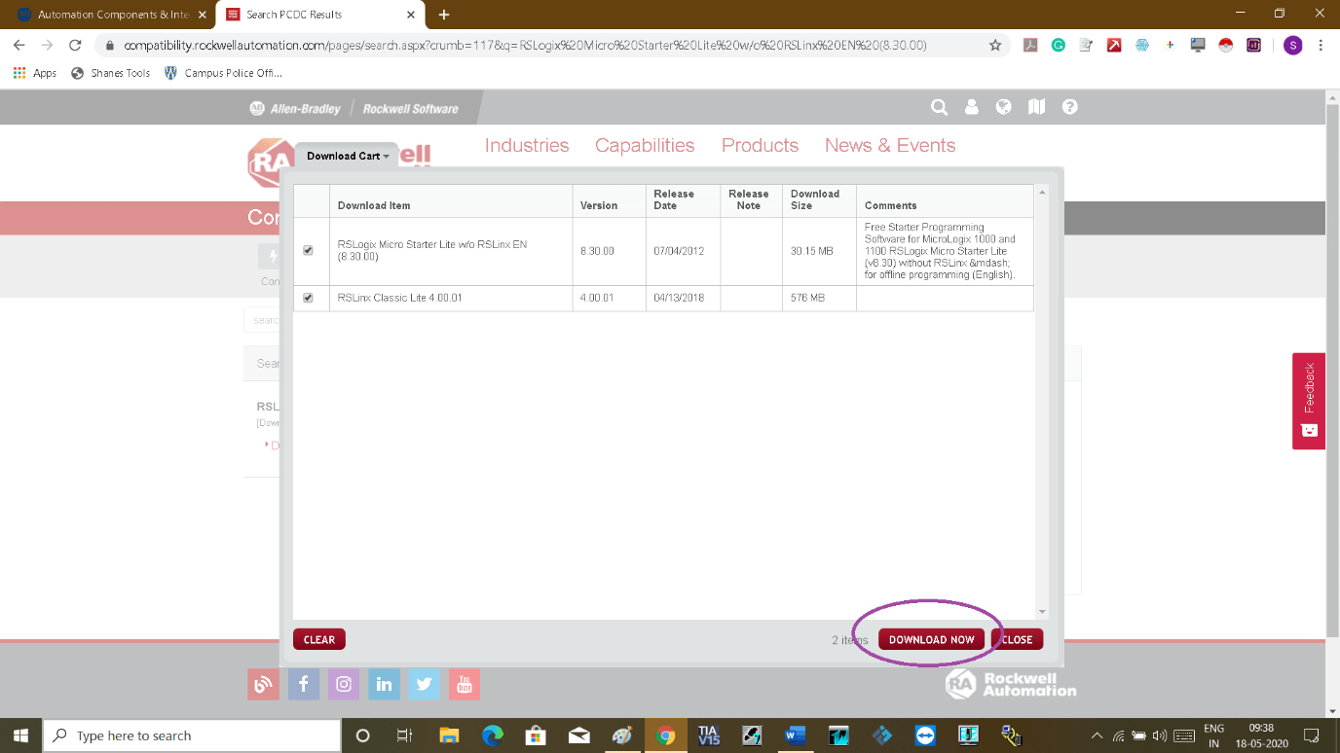
Task: Click the CLOSE button in cart dialog
Action: pyautogui.click(x=1017, y=639)
